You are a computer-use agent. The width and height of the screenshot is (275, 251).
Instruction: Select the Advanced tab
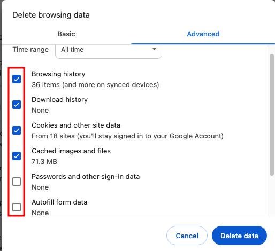[203, 34]
